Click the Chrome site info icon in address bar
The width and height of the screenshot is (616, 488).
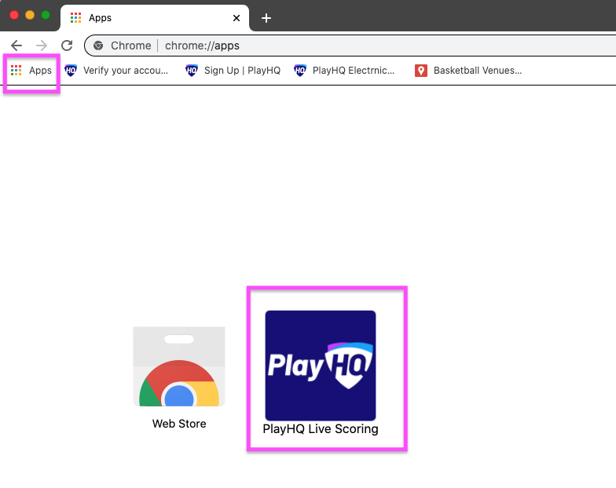tap(98, 46)
